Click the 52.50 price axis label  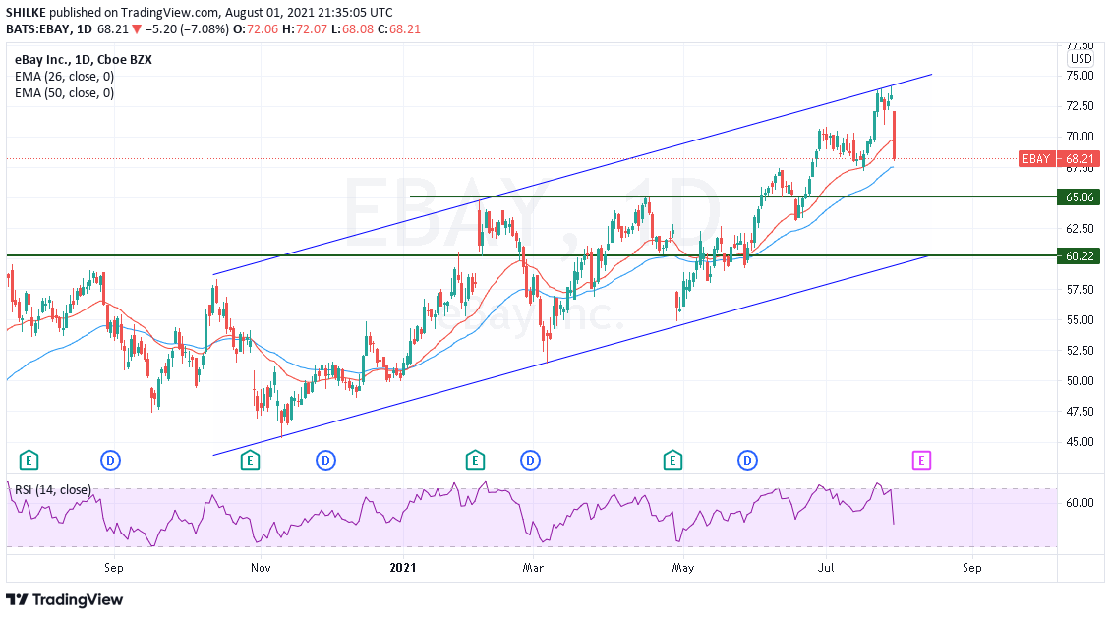click(1080, 350)
